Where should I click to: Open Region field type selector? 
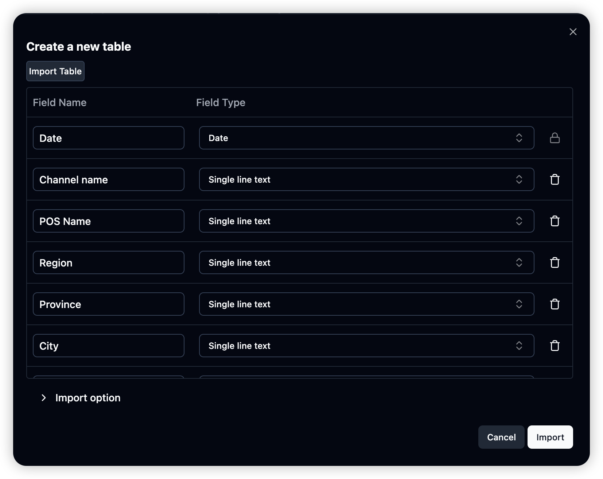coord(366,262)
